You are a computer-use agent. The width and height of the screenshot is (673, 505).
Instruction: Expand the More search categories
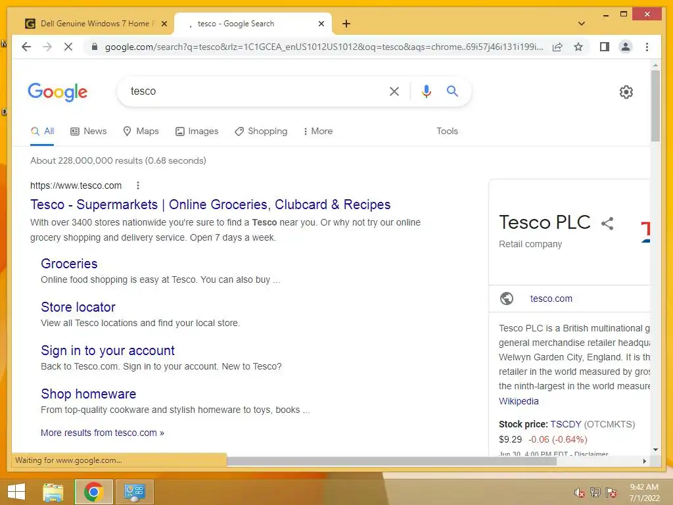317,132
